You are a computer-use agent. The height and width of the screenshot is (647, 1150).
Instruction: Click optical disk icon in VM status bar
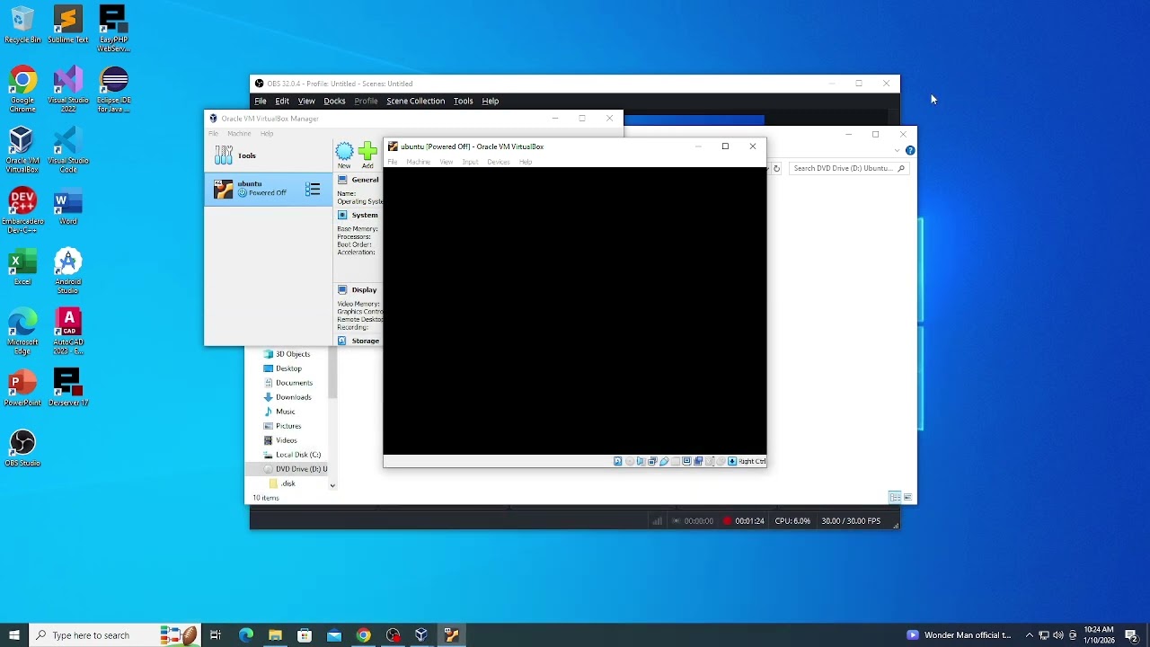point(629,461)
